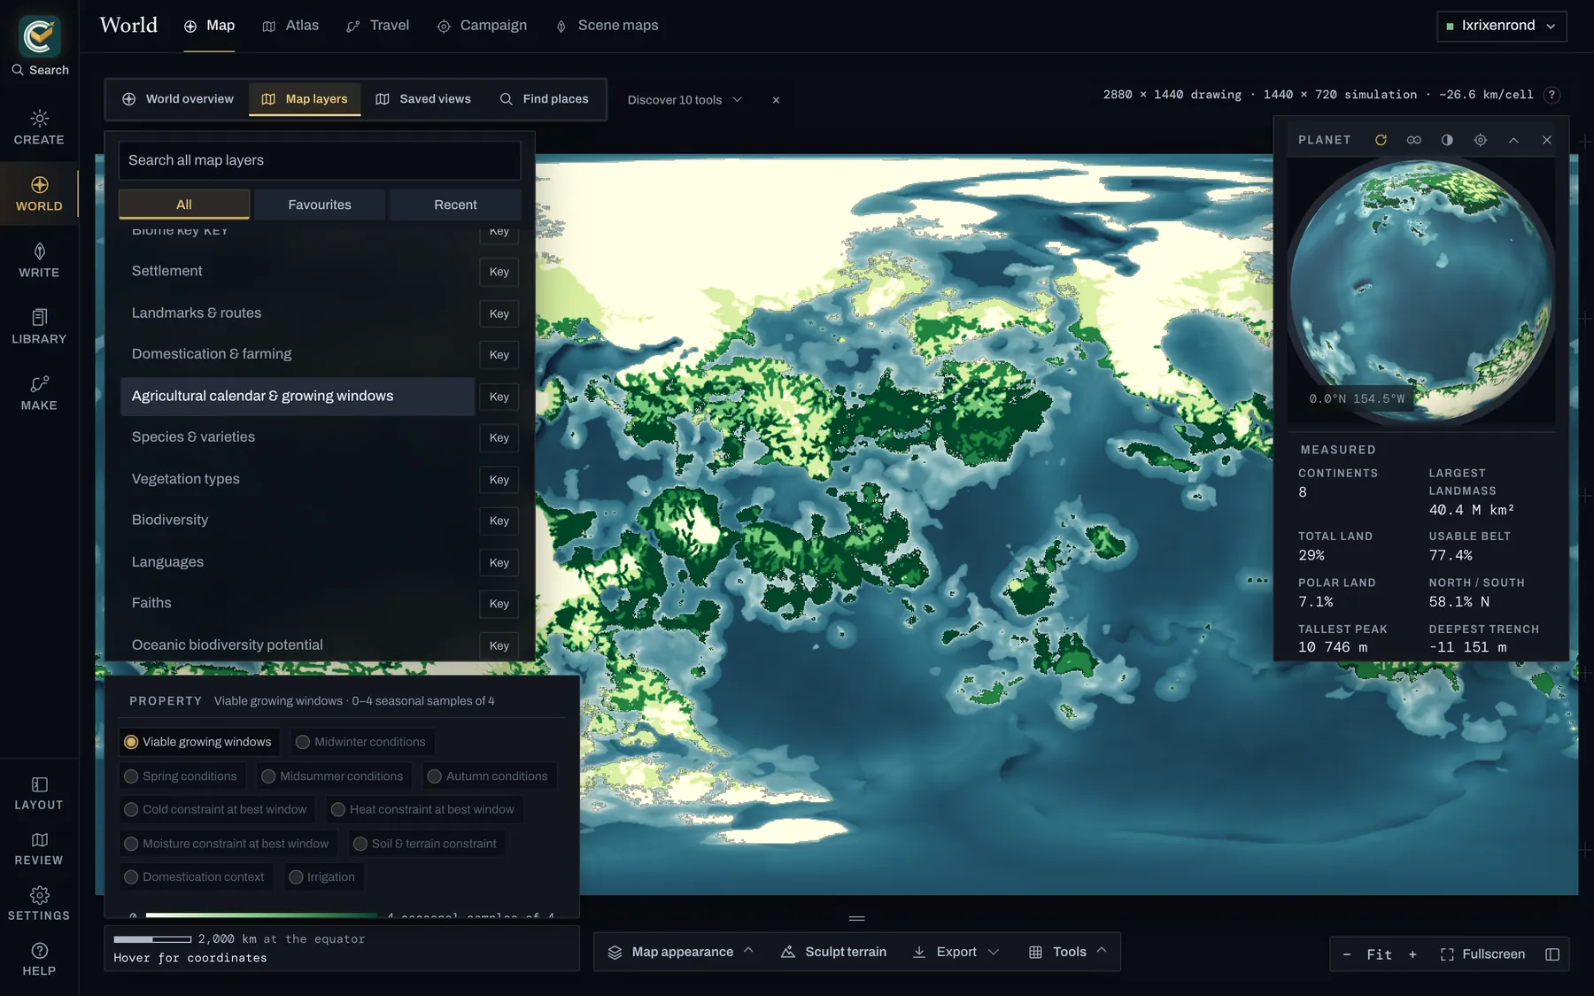Select the Irrigation radio option
1594x996 pixels.
[x=322, y=877]
